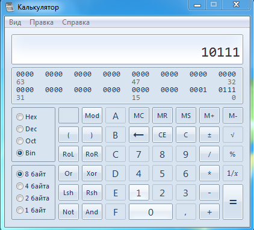The image size is (254, 230).
Task: Click the MC memory clear button
Action: [x=139, y=116]
